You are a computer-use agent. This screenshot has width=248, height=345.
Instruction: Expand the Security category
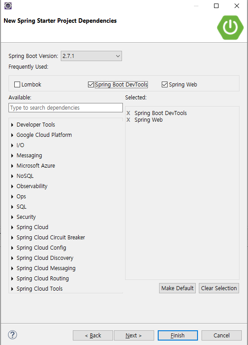(12, 217)
